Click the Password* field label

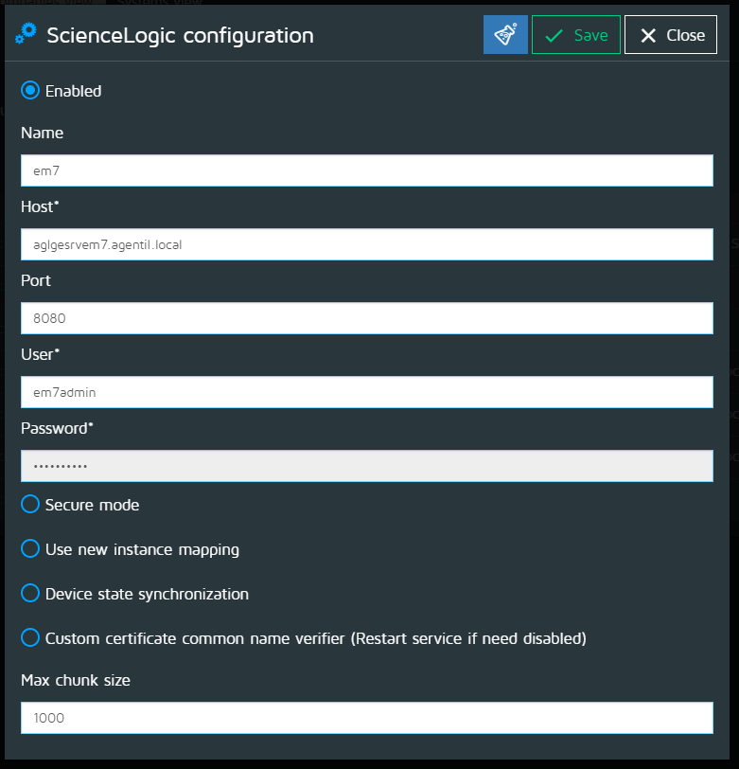[57, 428]
